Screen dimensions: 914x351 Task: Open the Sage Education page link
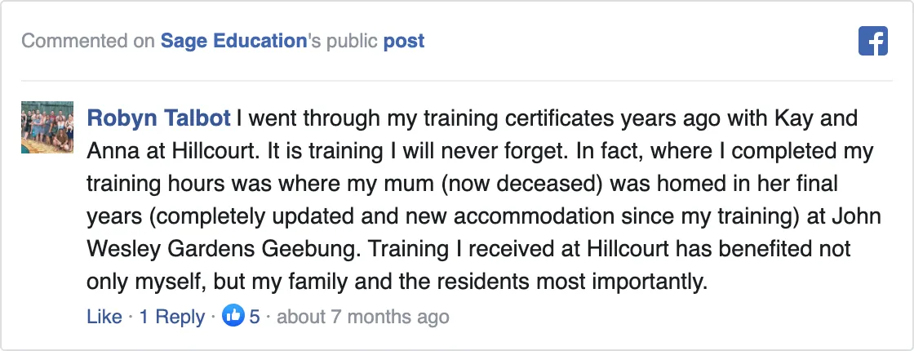[x=233, y=41]
